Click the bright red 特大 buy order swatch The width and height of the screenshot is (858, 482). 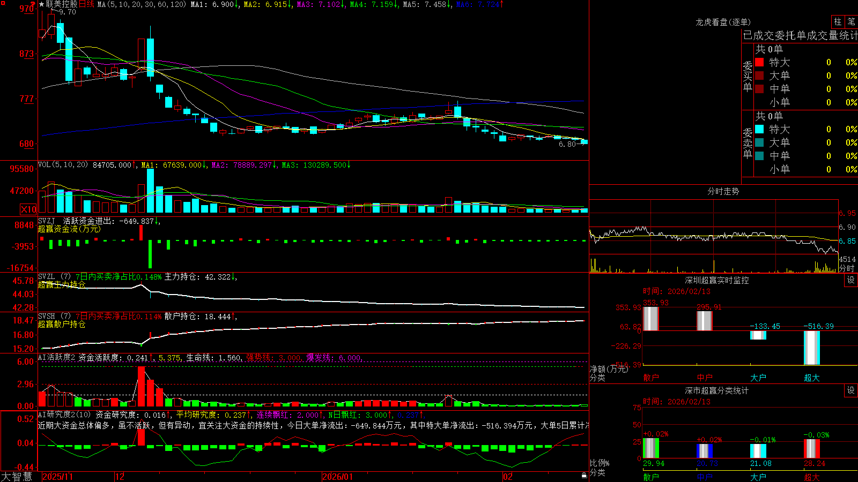[759, 62]
